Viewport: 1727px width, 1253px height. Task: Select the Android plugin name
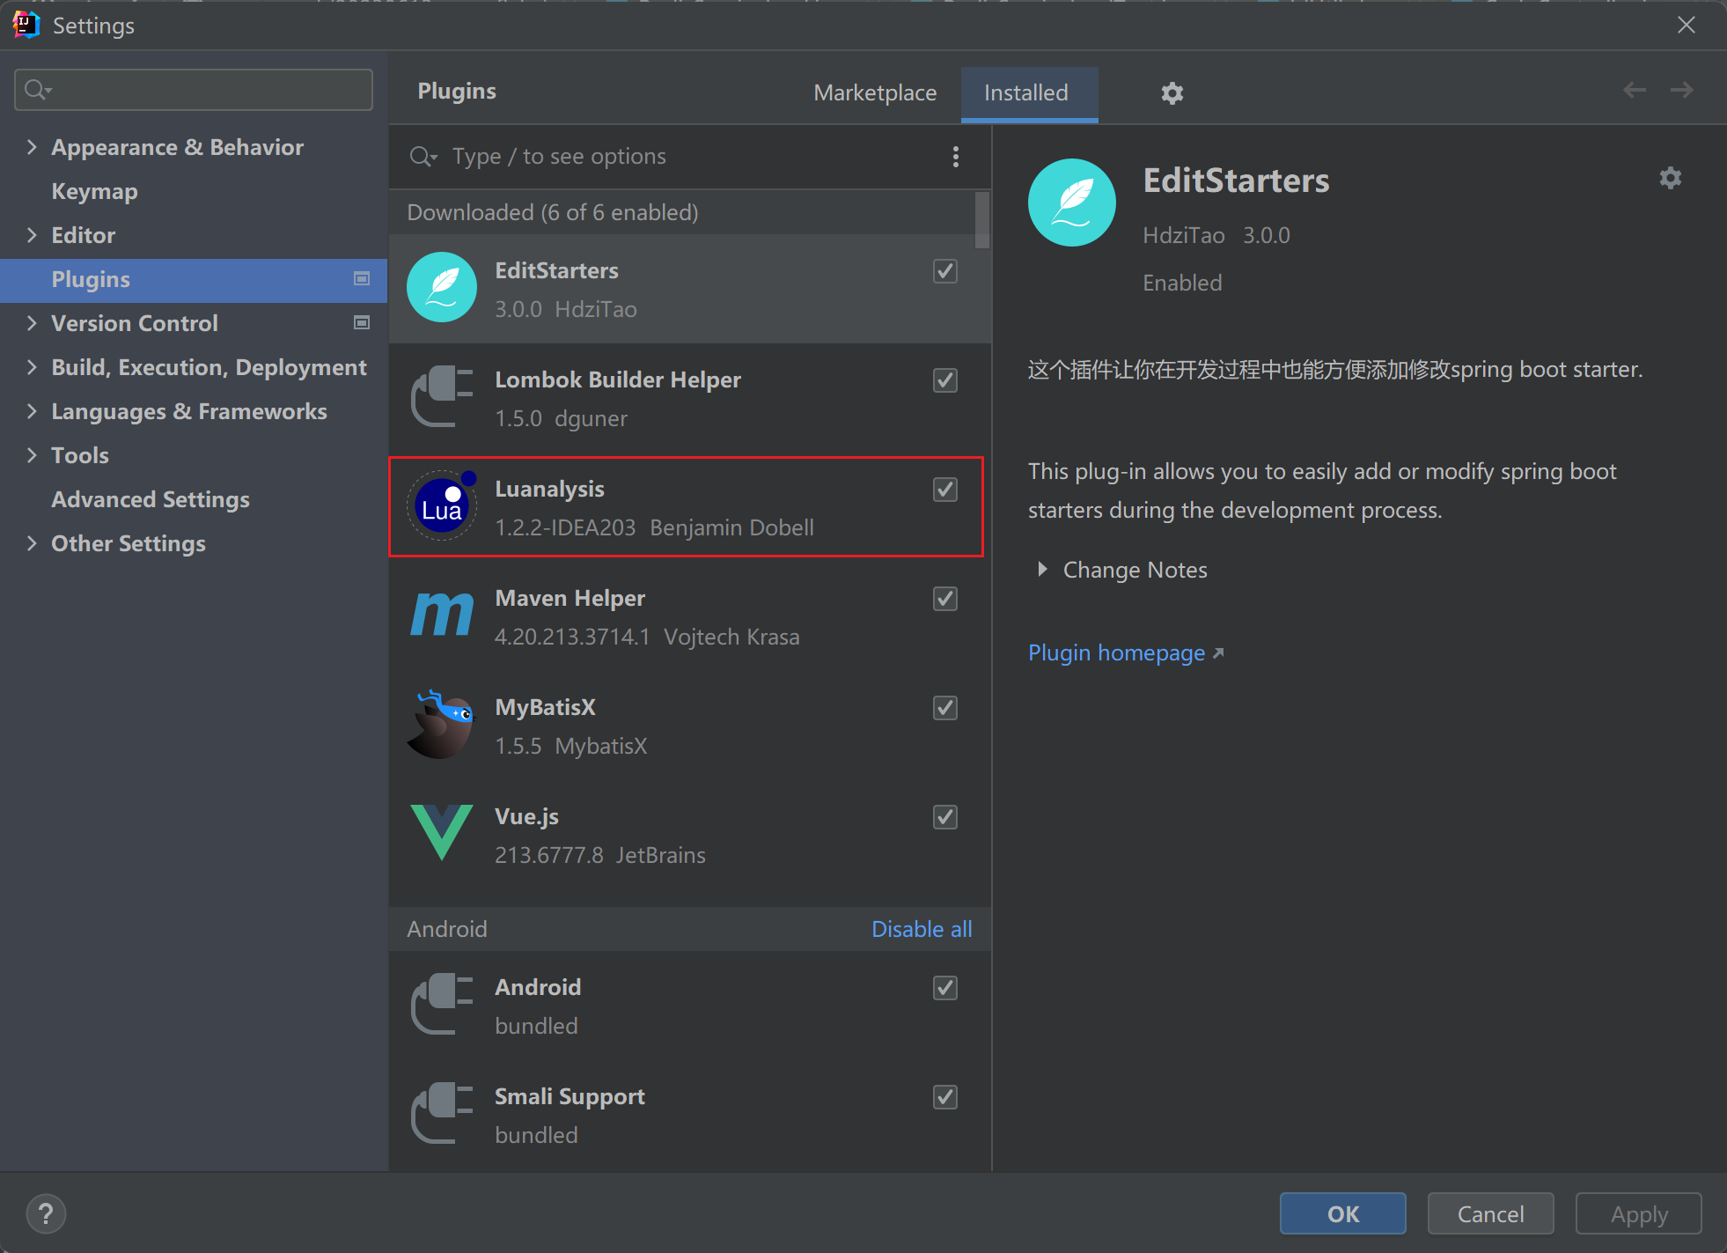pos(538,987)
